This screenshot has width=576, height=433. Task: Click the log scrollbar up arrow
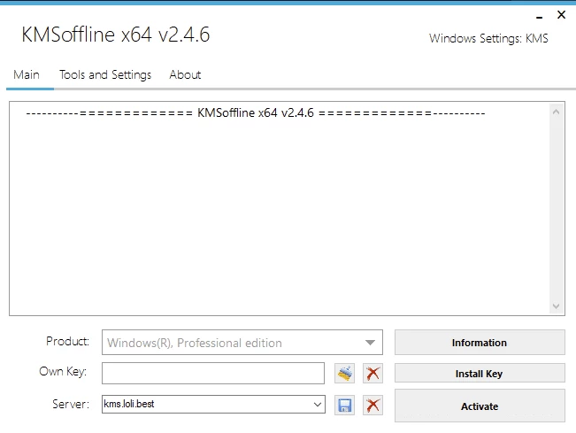(x=556, y=112)
